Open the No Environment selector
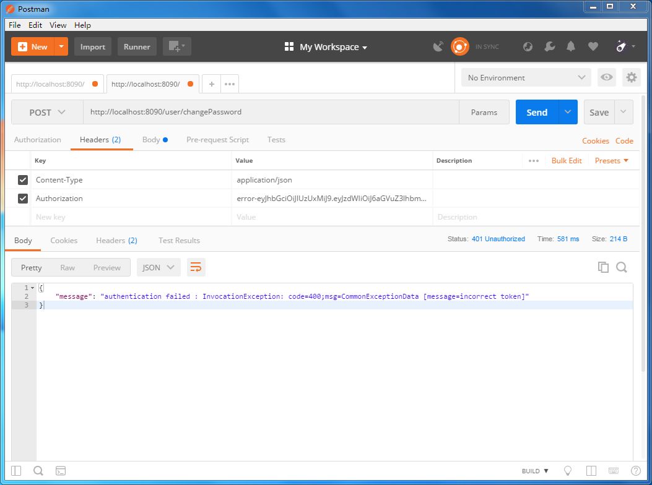652x485 pixels. tap(526, 77)
